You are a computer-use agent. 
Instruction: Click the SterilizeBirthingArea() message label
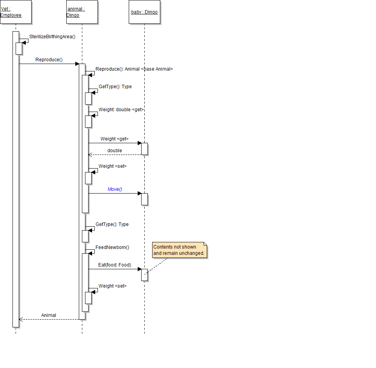(x=52, y=37)
